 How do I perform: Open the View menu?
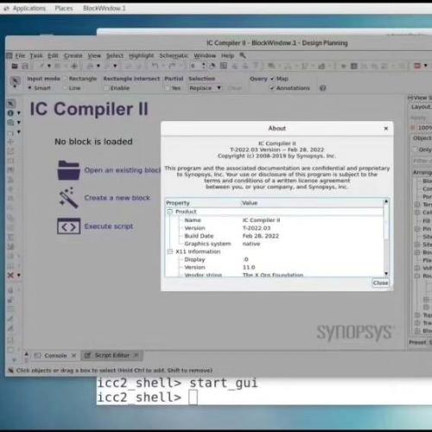[94, 55]
